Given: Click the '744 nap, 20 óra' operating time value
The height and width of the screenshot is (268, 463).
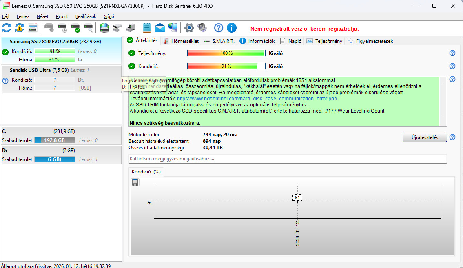Looking at the screenshot, I should (220, 135).
